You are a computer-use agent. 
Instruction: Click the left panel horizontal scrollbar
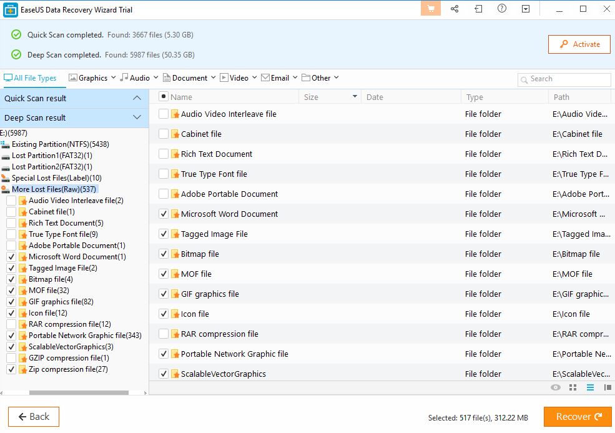pyautogui.click(x=79, y=392)
